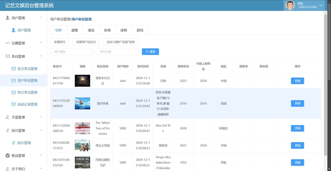Click 查看 for the 玛格达娜的毛驴 row
Image resolution: width=331 pixels, height=171 pixels.
[x=297, y=163]
